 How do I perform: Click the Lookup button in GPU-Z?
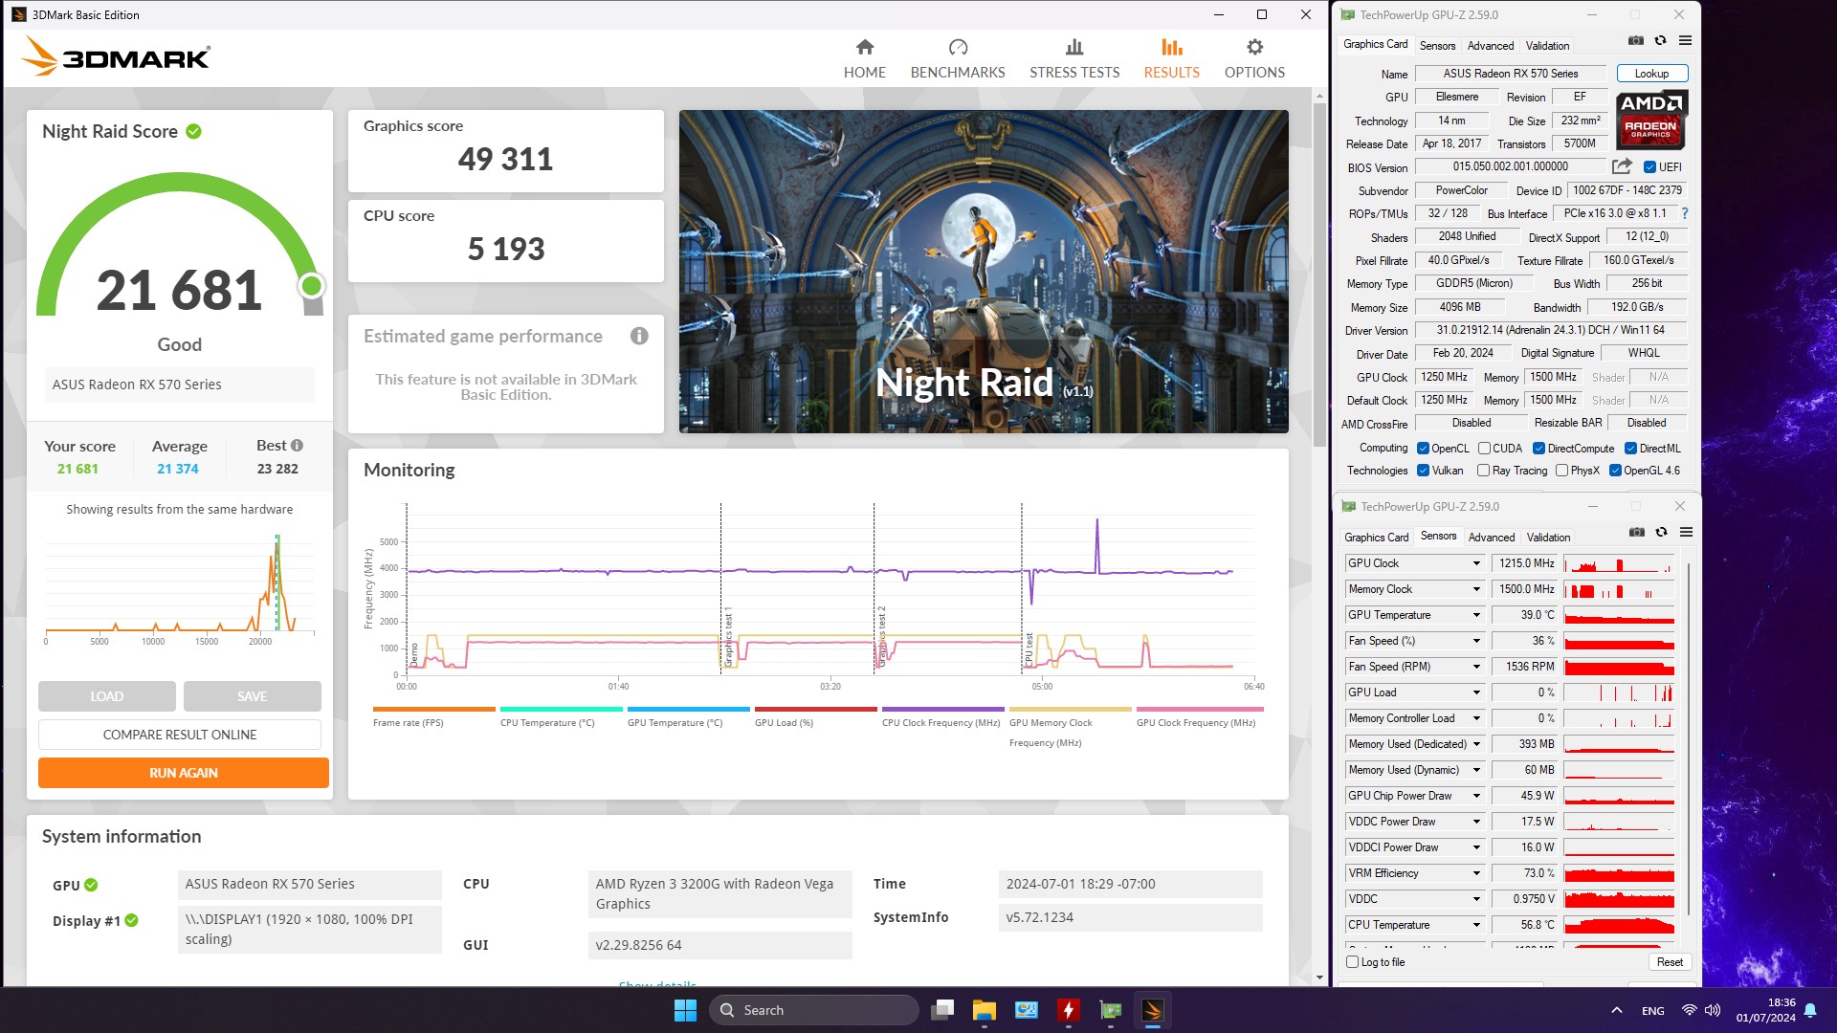pyautogui.click(x=1651, y=74)
